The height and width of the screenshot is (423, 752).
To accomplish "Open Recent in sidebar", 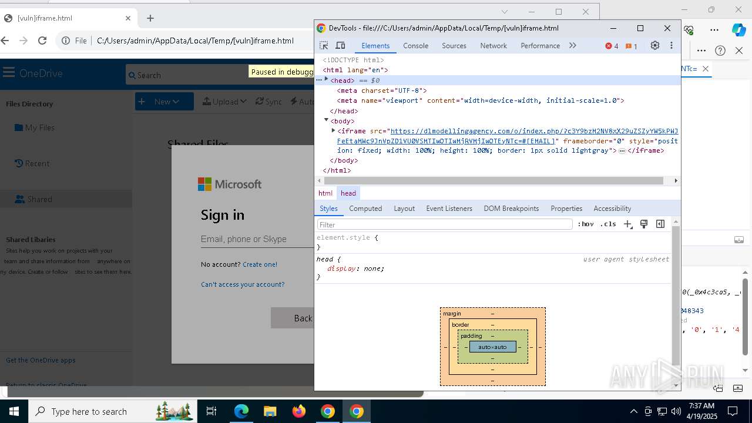I will (32, 163).
